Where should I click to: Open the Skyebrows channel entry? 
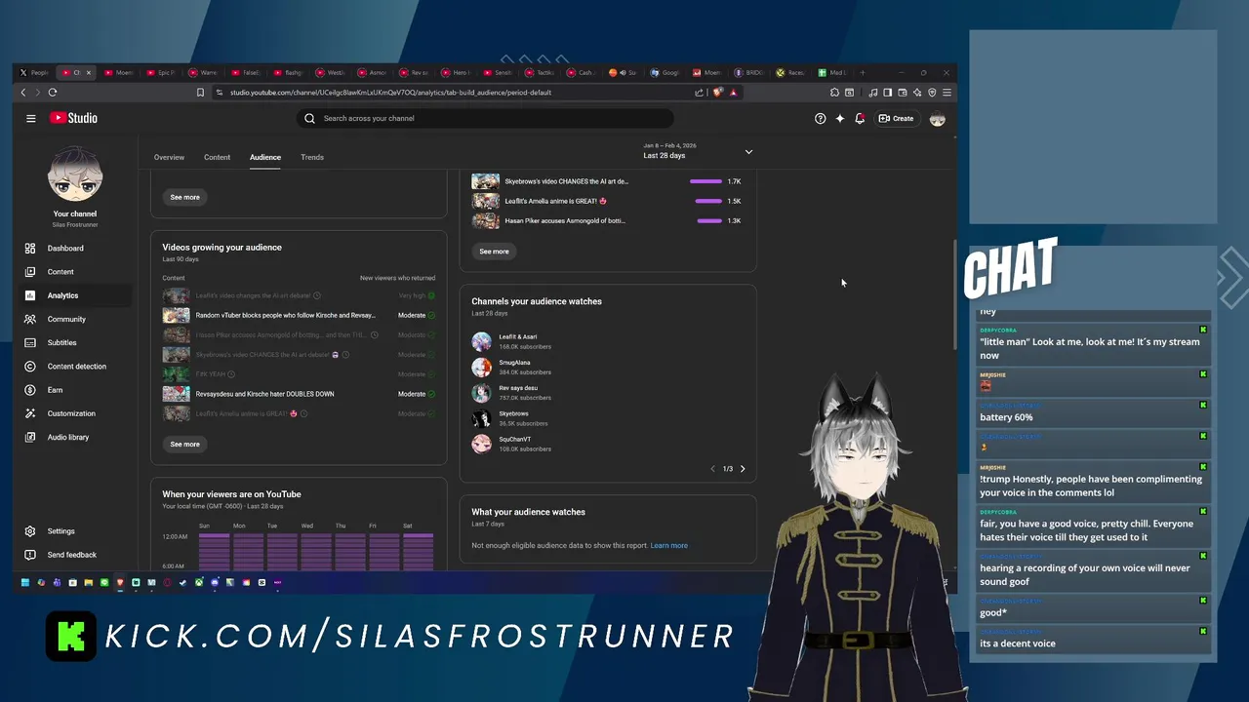512,418
